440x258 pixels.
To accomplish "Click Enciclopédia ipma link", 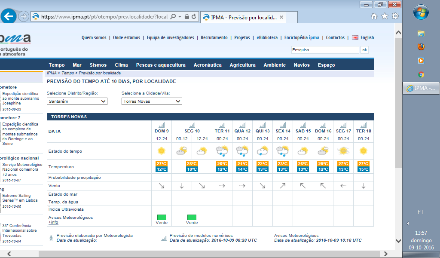I will point(302,37).
